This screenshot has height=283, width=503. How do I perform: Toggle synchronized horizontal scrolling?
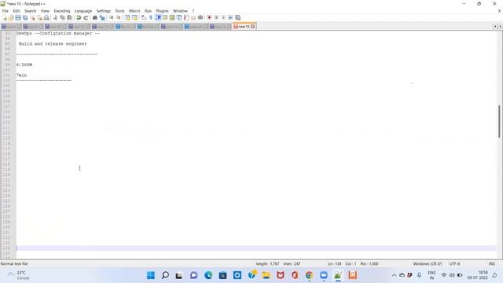[x=134, y=17]
